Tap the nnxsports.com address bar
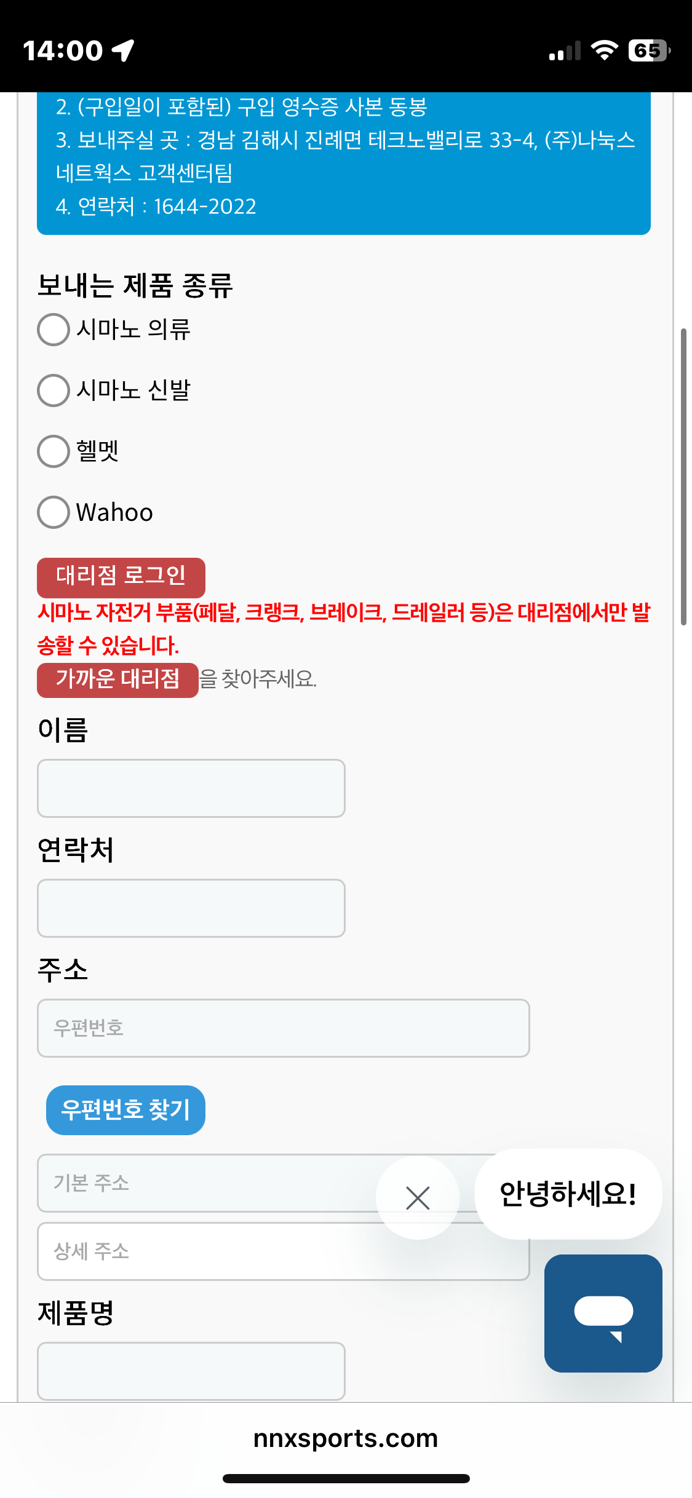 pyautogui.click(x=346, y=1438)
